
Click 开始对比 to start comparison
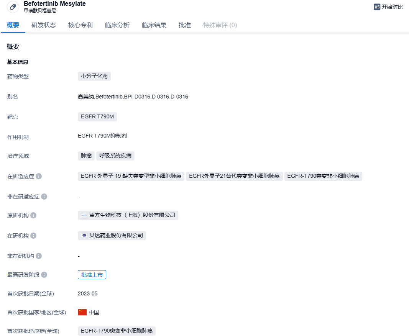click(x=392, y=7)
